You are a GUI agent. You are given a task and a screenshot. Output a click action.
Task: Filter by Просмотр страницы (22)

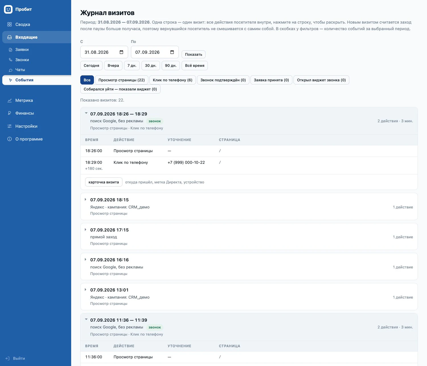122,80
